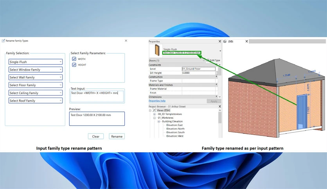Click the Project Browser scrollbar
Screen dimensions: 327x189
coord(220,118)
